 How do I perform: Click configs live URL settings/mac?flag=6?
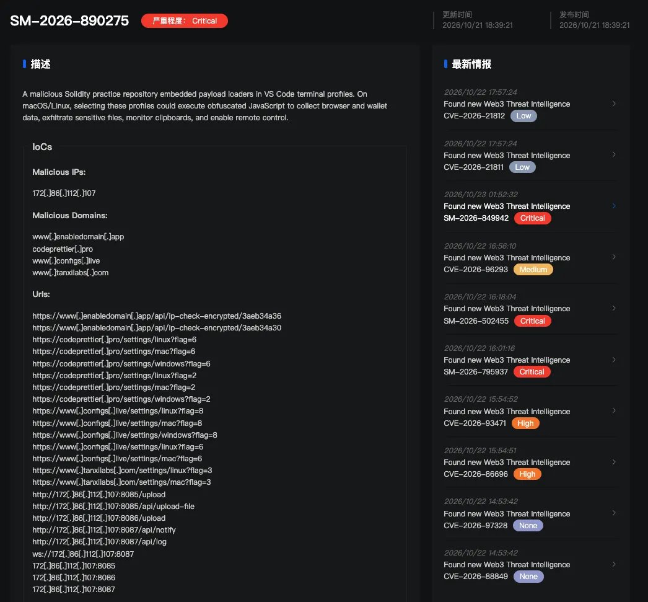coord(117,459)
